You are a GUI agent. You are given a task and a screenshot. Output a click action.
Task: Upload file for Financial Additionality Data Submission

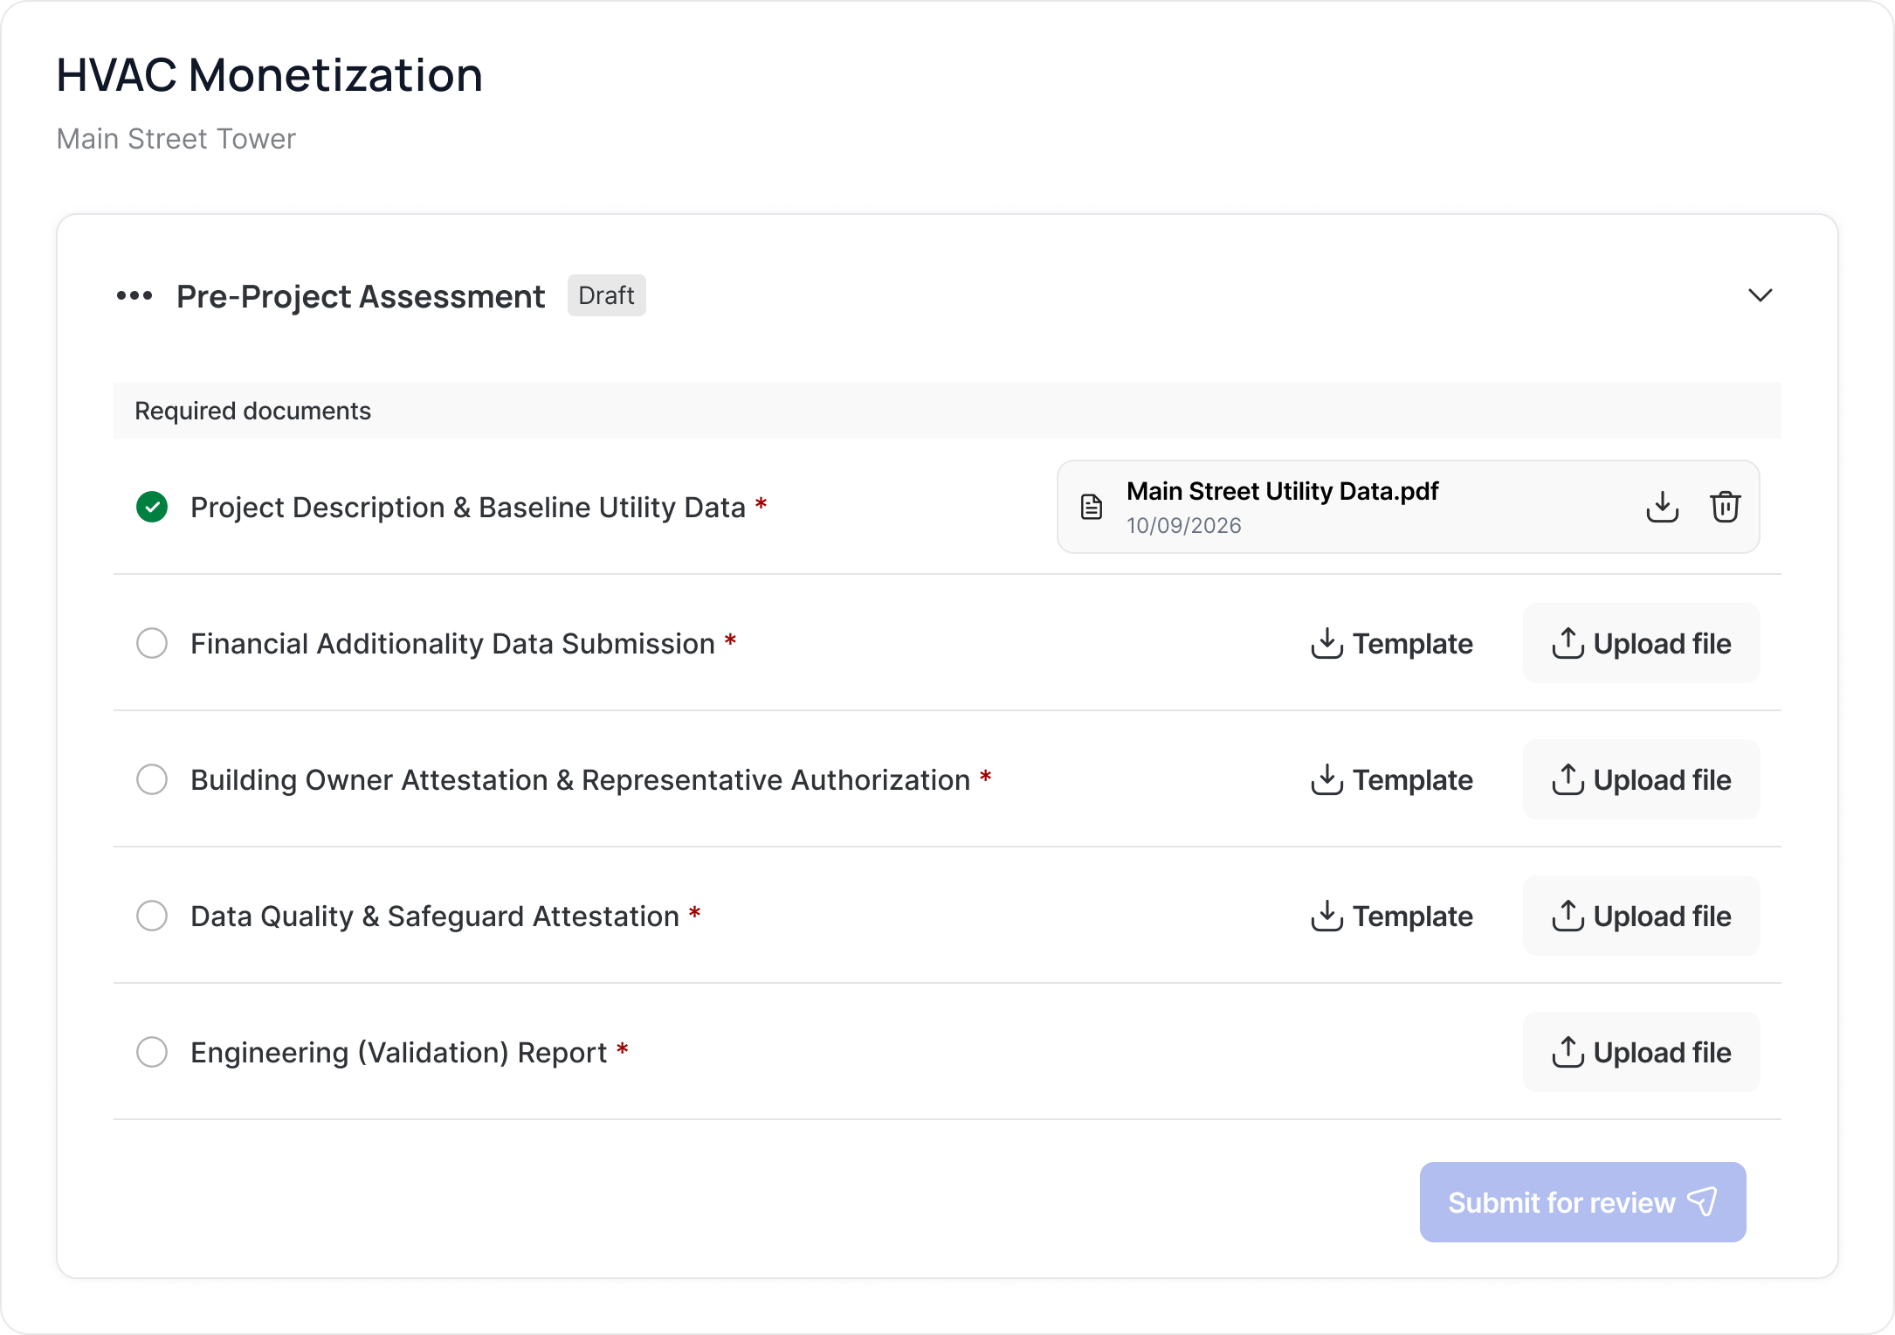pos(1641,643)
